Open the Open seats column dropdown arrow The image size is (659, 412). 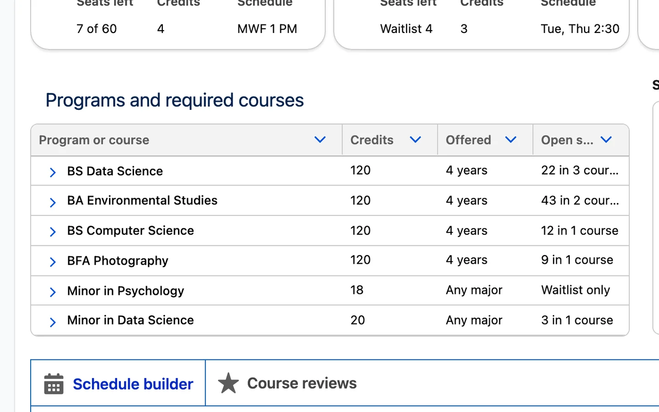(x=606, y=140)
